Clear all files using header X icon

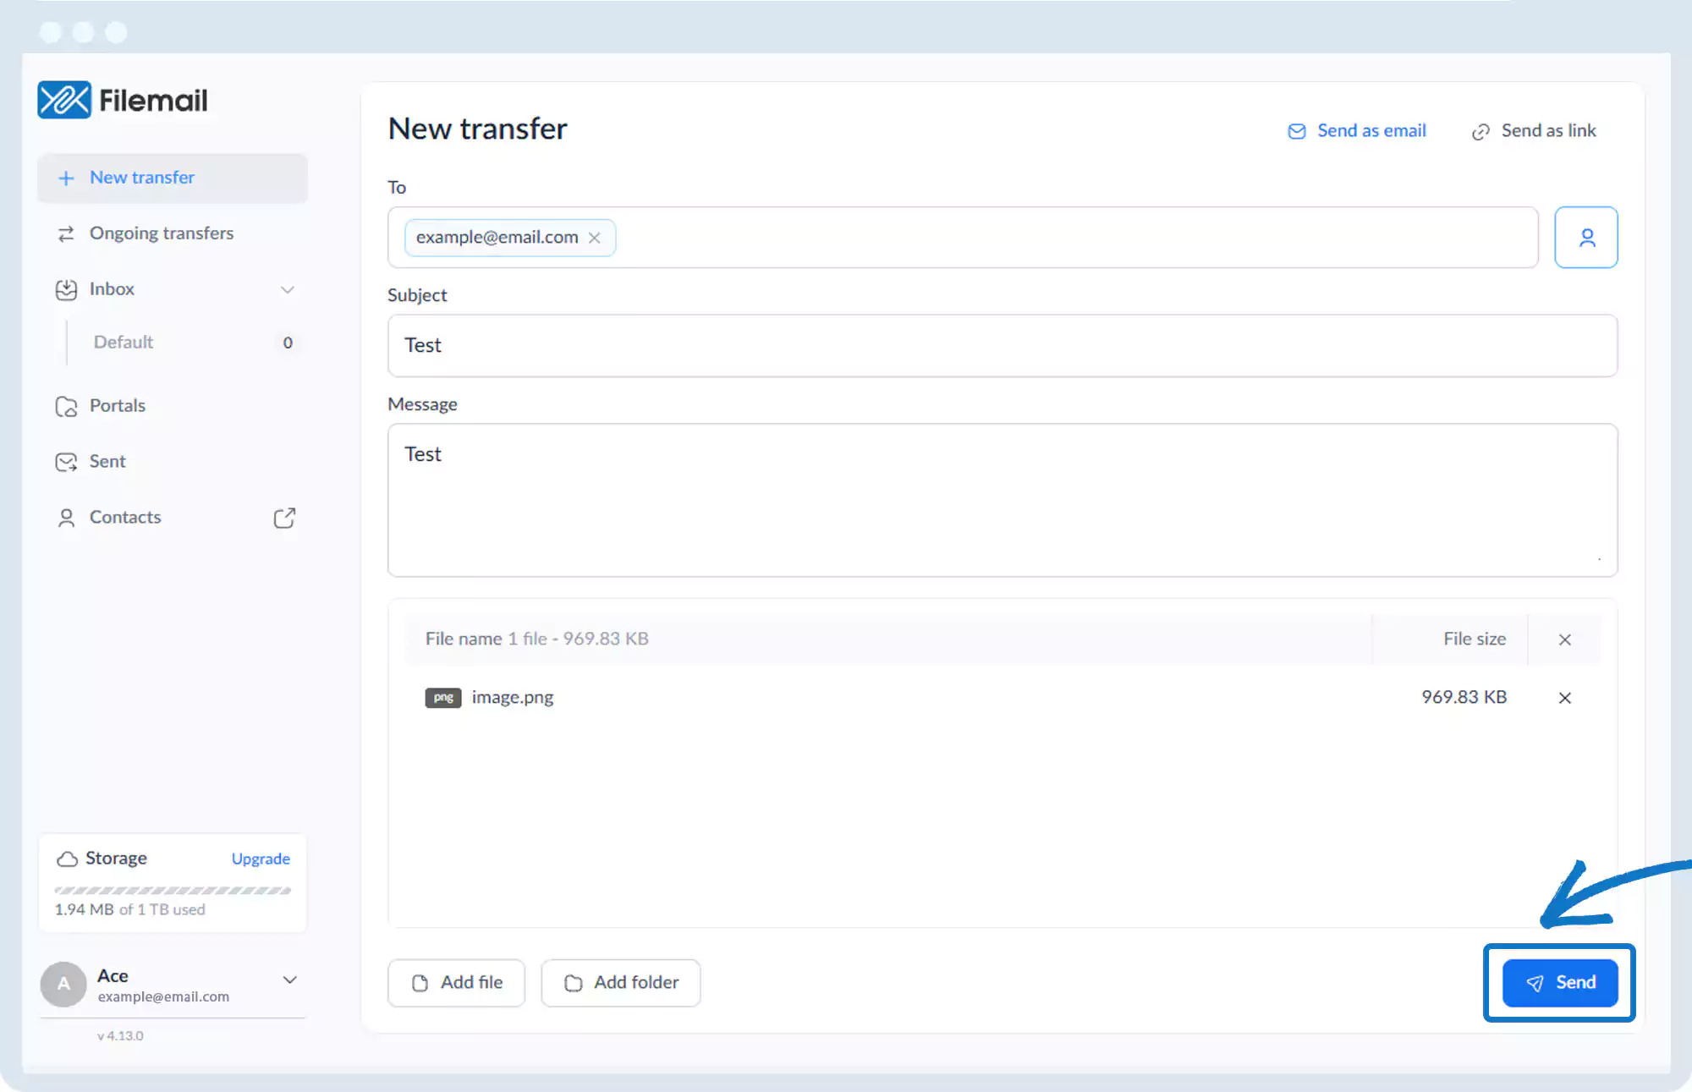tap(1564, 639)
